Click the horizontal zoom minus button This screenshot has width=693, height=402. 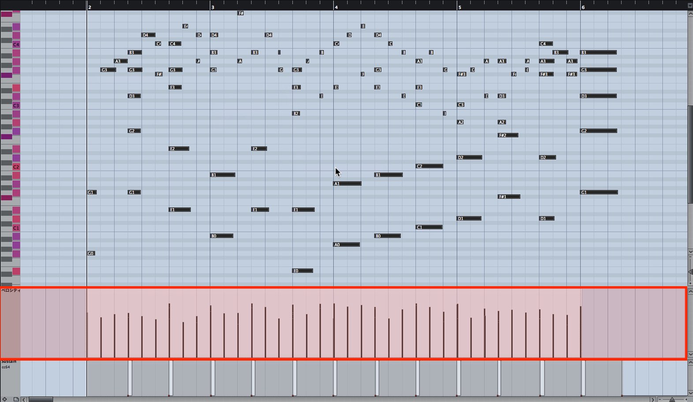[x=659, y=399]
